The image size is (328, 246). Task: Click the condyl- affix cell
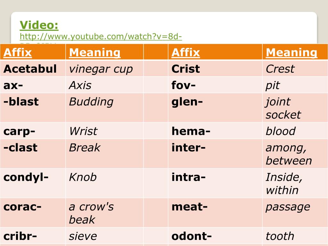pos(33,183)
